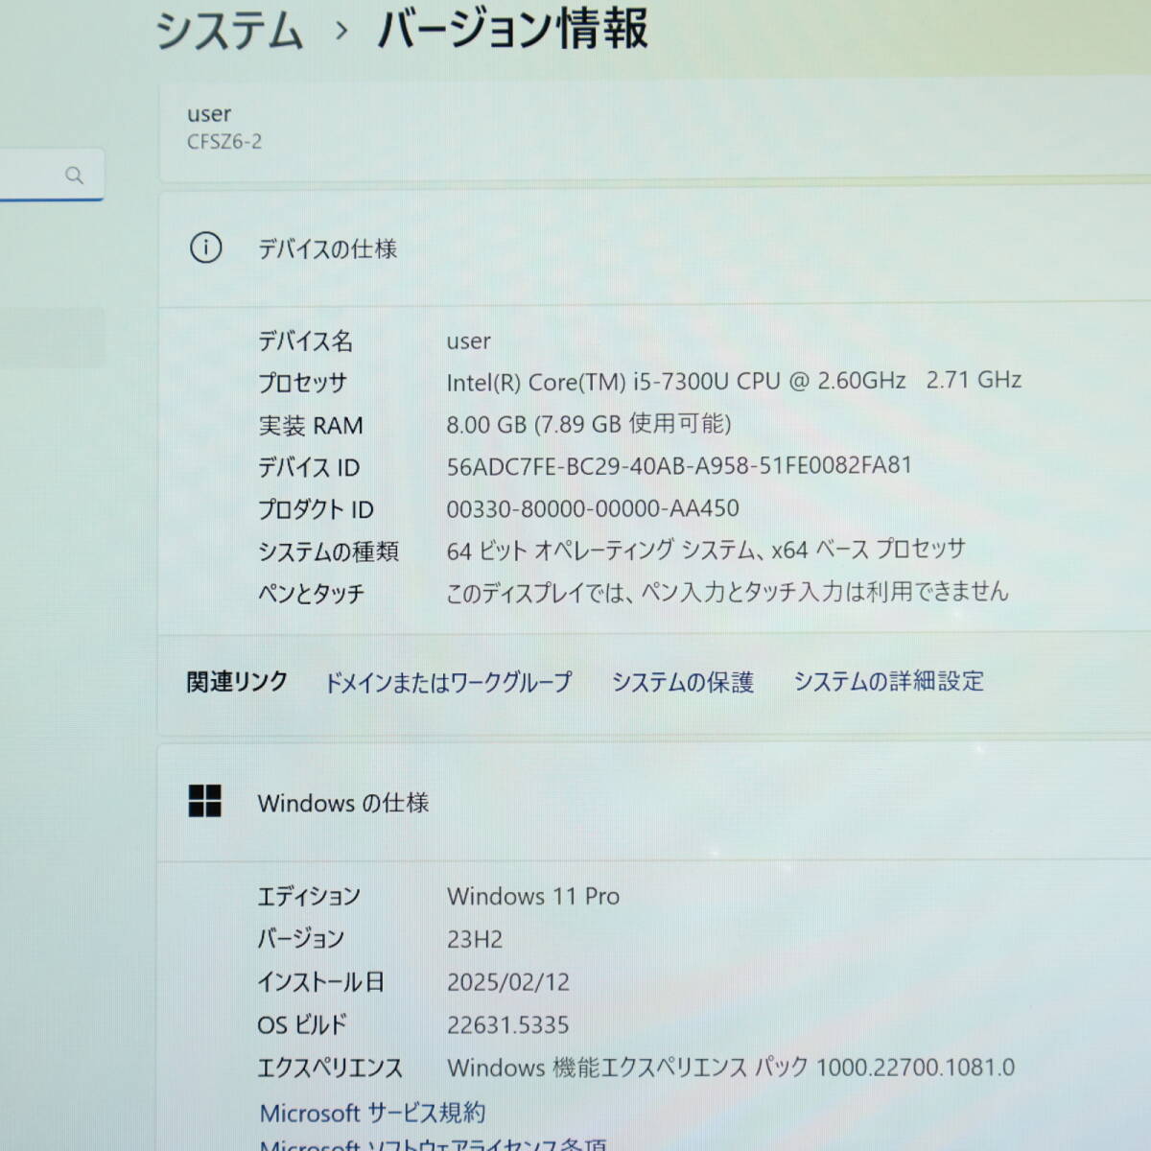Click the breadcrumb chevron after システム
The width and height of the screenshot is (1151, 1151).
coord(341,31)
